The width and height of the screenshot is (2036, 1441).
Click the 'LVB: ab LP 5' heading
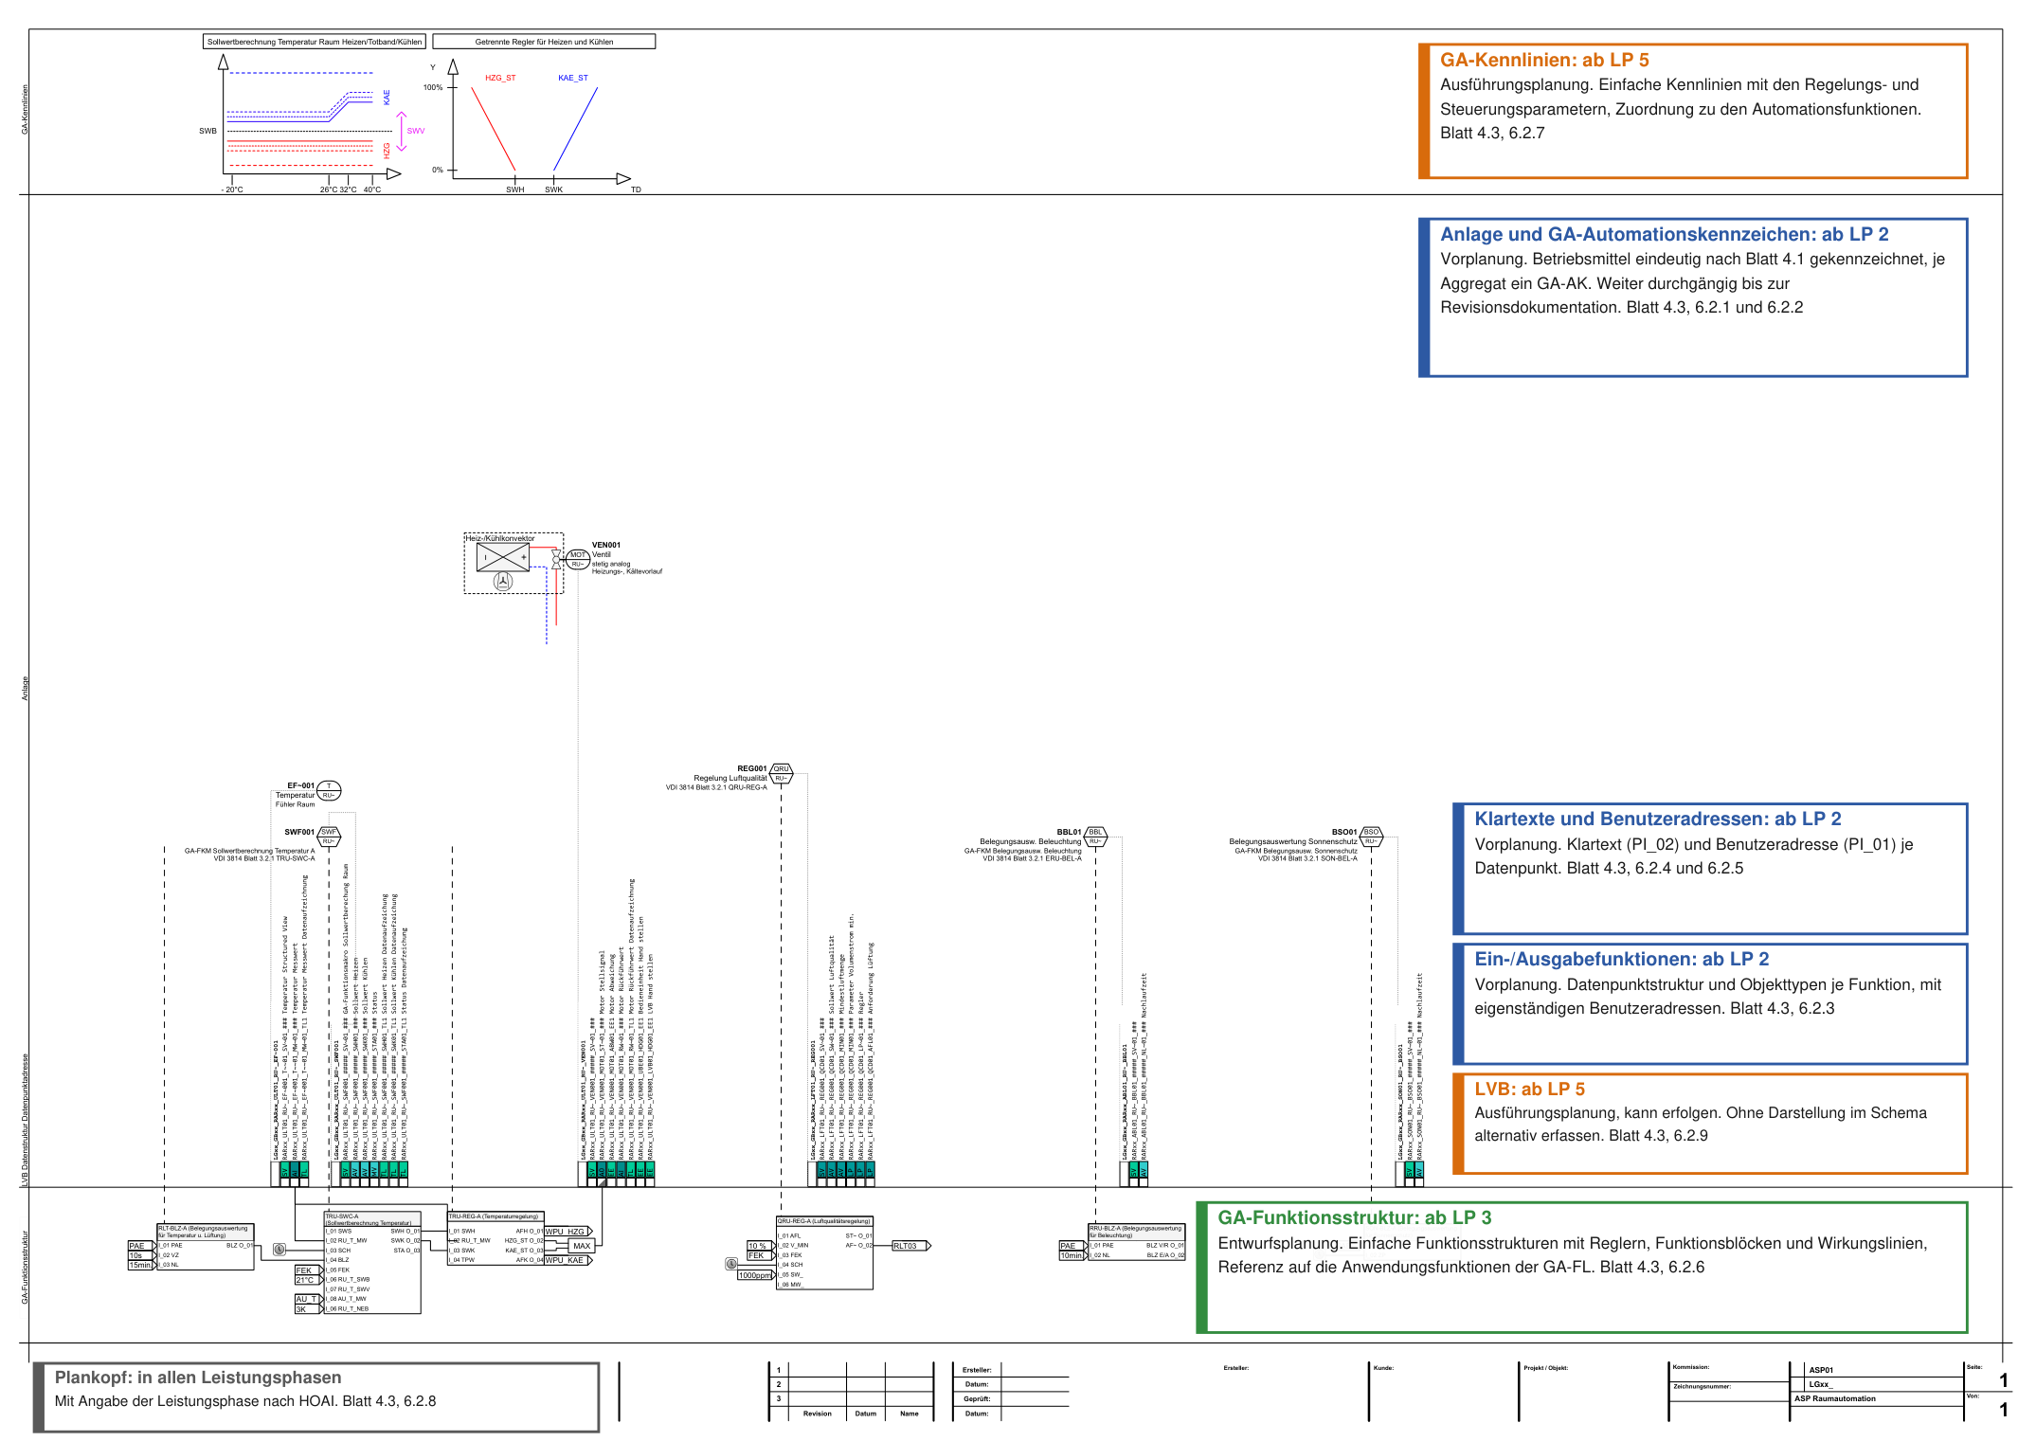1529,1089
